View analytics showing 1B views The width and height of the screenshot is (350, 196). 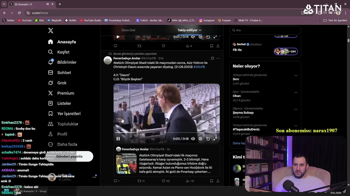190,181
